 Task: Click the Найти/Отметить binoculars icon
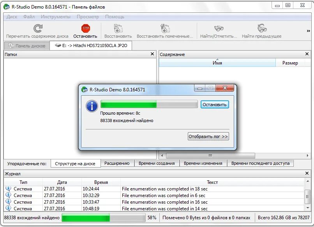tap(219, 28)
